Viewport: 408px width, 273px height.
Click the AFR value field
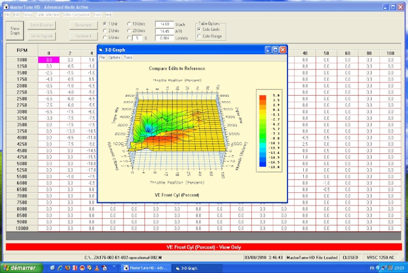[164, 31]
